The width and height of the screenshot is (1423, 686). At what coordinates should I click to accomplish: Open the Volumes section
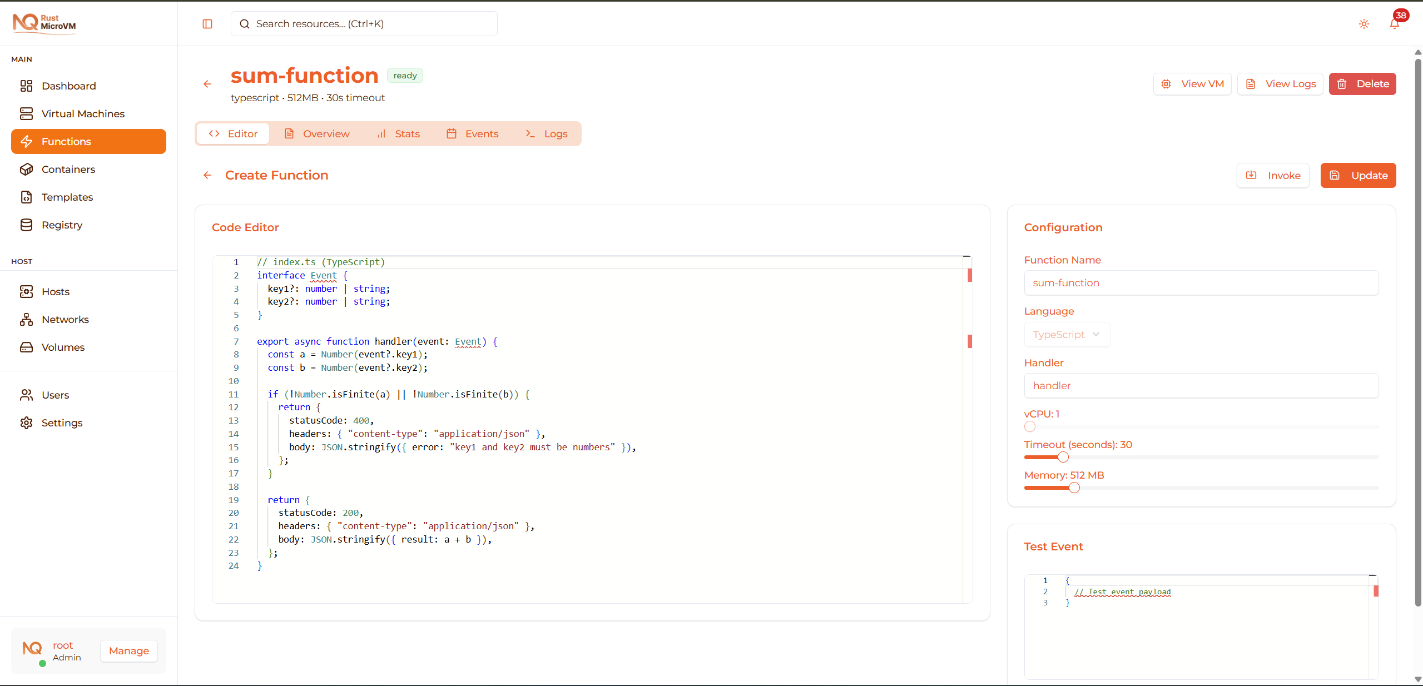point(63,347)
